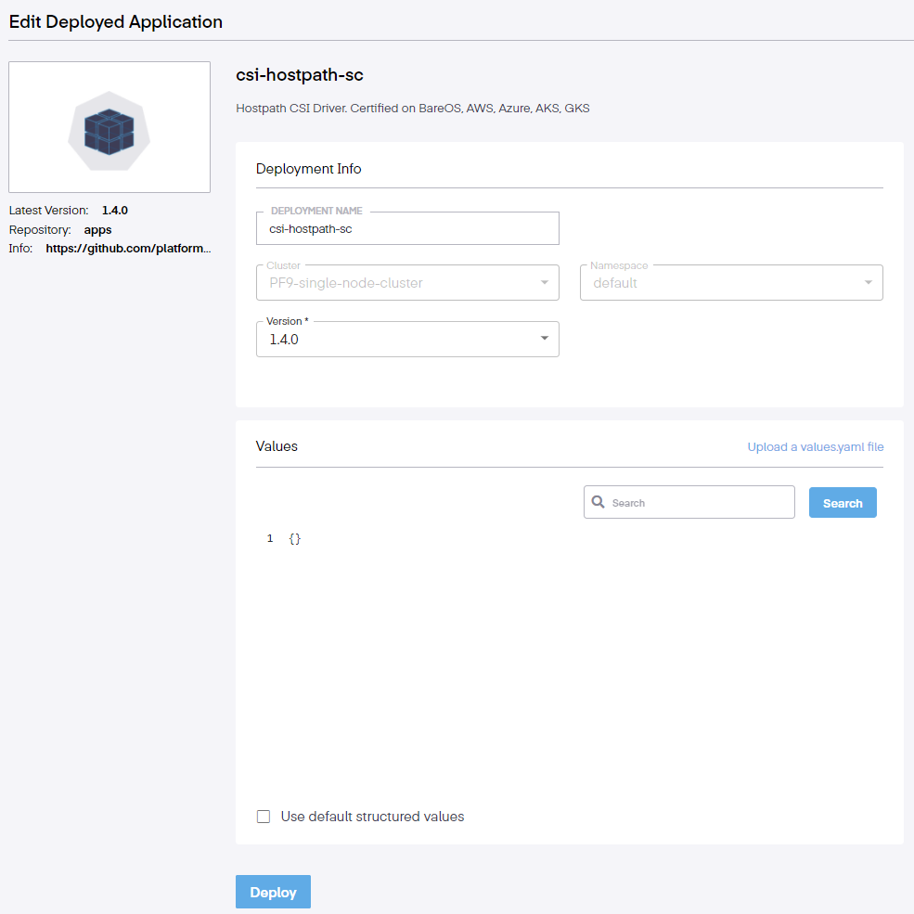Expand the Namespace dropdown
Screen dimensions: 914x914
[731, 283]
